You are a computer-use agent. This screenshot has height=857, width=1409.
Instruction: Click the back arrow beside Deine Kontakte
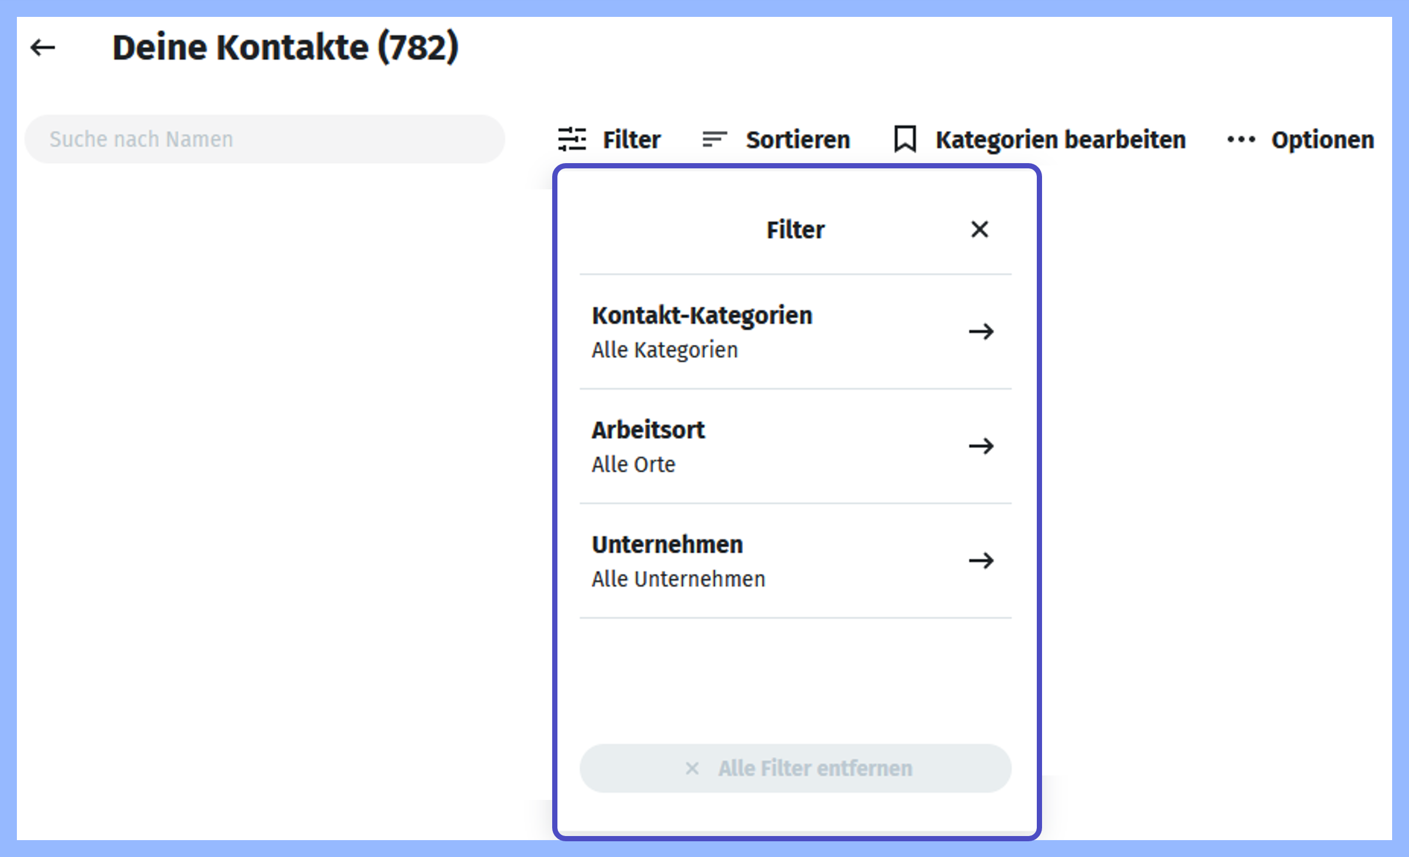43,47
